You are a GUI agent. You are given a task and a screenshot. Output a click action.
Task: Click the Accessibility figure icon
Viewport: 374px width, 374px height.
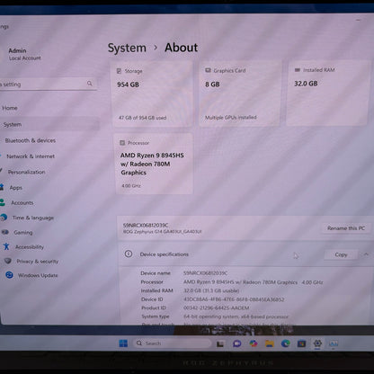(6, 246)
